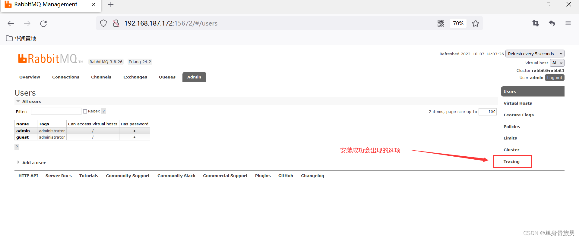This screenshot has height=239, width=579.
Task: Go back to the previous page
Action: click(11, 23)
